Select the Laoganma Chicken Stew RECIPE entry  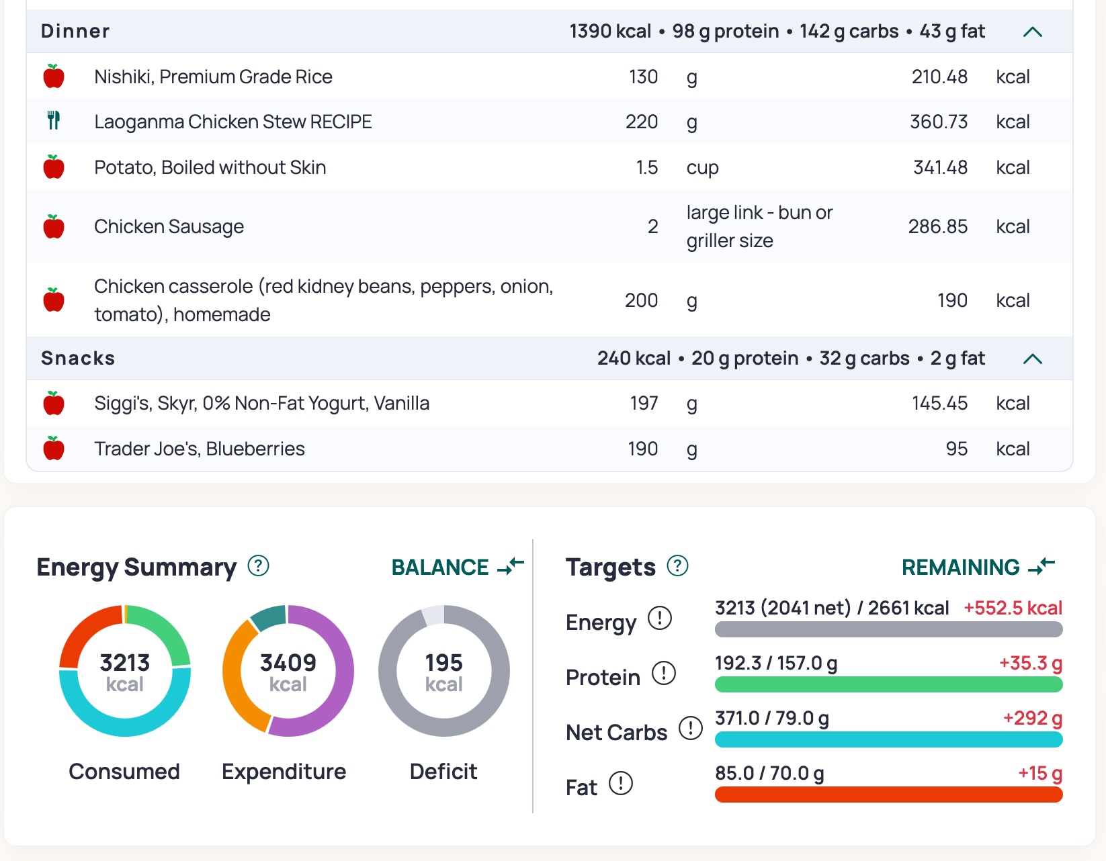click(x=232, y=122)
